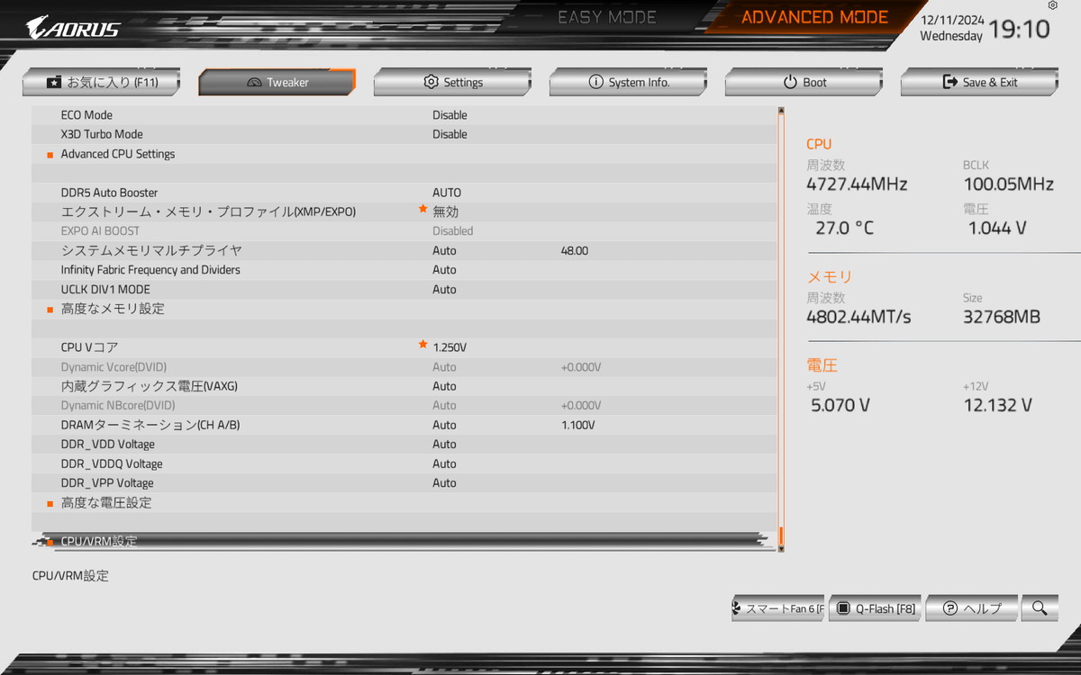Viewport: 1081px width, 675px height.
Task: Click the star folder icon on お気に入り tab
Action: point(54,82)
